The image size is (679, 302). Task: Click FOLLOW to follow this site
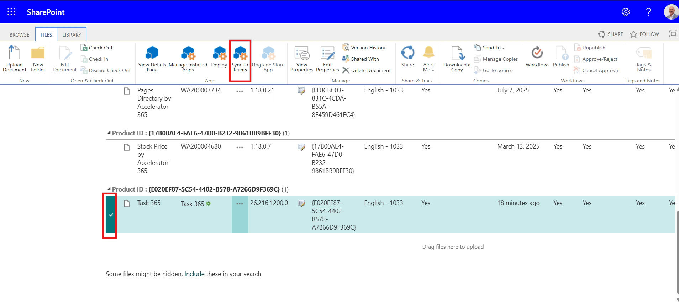coord(644,34)
